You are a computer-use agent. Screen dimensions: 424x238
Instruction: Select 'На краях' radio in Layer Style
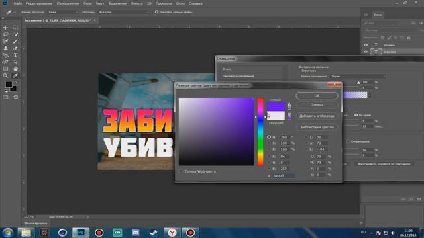coord(356,115)
